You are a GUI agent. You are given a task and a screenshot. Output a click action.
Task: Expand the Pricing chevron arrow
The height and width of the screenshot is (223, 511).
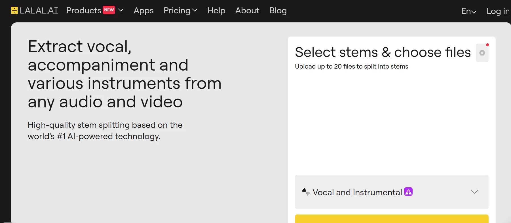click(x=195, y=10)
